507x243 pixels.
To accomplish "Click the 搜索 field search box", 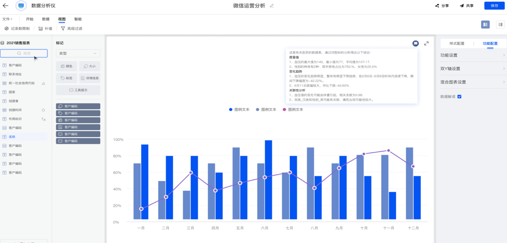I will (x=24, y=53).
